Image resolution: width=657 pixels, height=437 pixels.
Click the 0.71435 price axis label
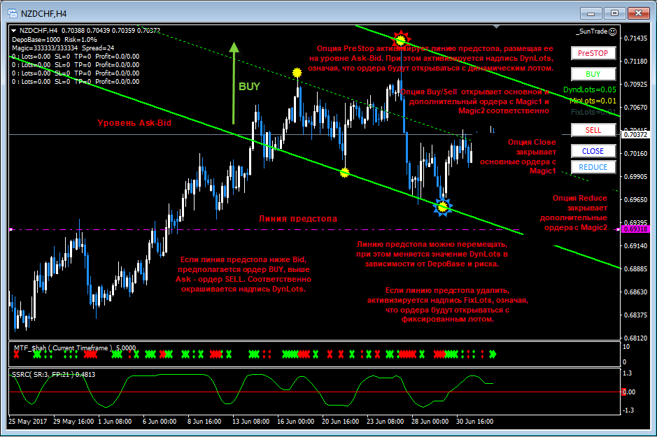point(635,38)
